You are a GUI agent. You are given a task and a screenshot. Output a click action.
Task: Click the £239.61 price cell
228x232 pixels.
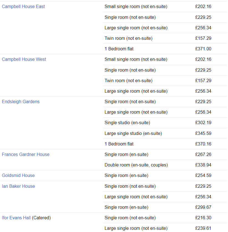point(203,228)
